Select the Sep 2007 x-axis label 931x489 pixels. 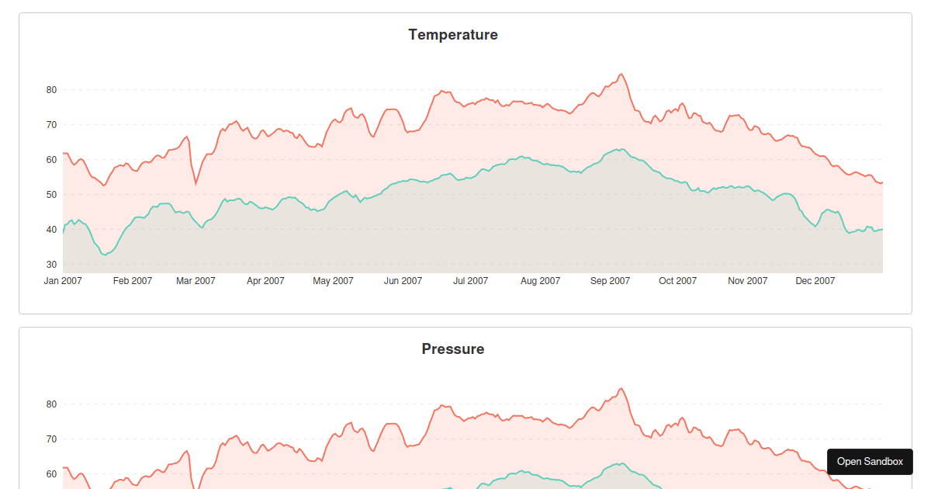[x=610, y=281]
